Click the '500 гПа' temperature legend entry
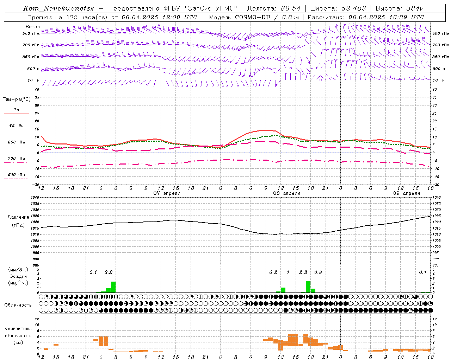This screenshot has width=451, height=360. (x=17, y=174)
